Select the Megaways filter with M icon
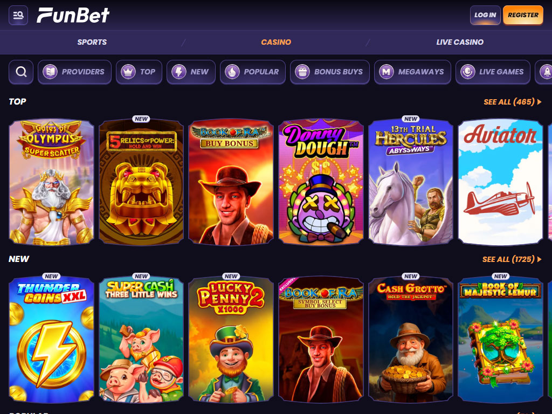 coord(412,72)
